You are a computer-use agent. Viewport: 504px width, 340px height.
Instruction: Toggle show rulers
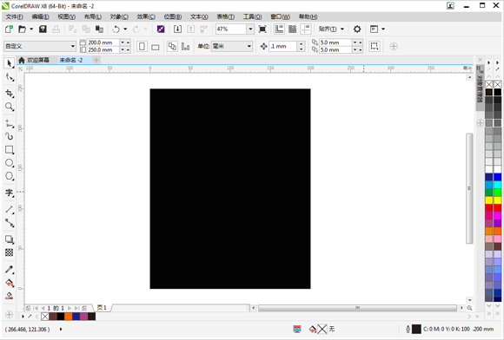click(279, 29)
